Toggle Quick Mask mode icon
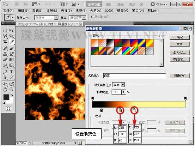This screenshot has height=146, width=195. tap(8, 109)
